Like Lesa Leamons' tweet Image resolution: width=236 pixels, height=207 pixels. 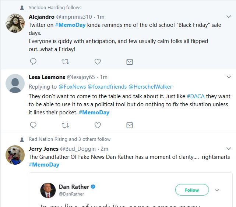coord(98,125)
